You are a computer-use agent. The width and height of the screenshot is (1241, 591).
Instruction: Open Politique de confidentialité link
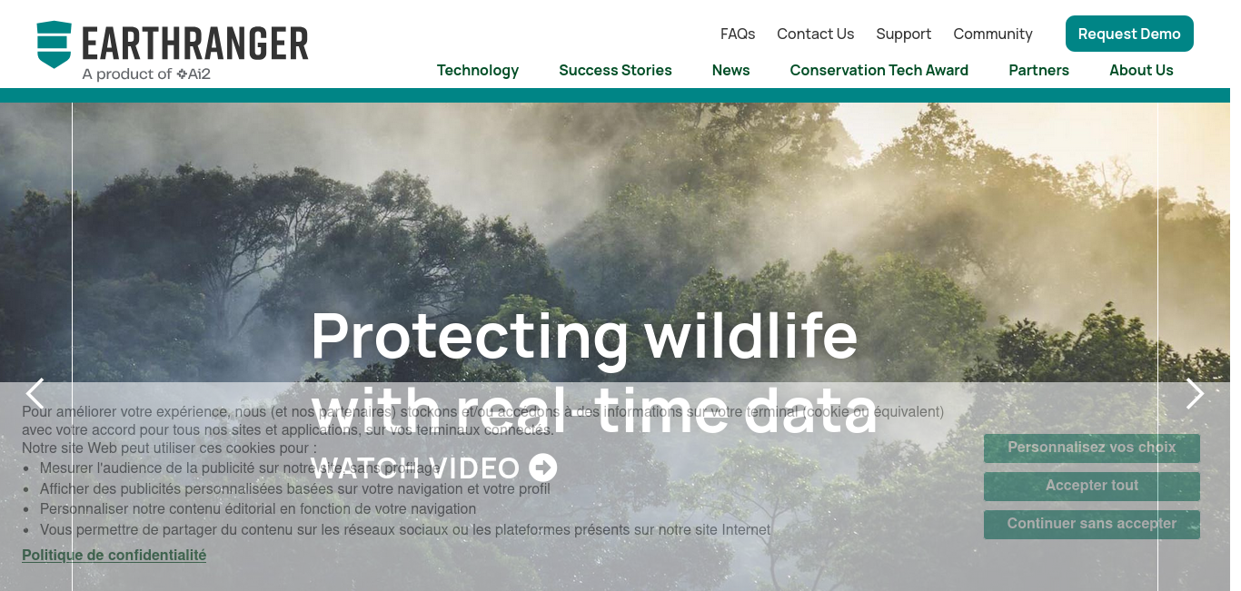coord(114,555)
